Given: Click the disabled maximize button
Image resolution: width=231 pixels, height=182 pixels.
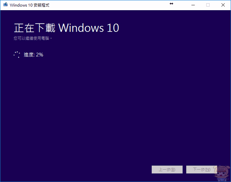Looking at the screenshot, I should (208, 5).
